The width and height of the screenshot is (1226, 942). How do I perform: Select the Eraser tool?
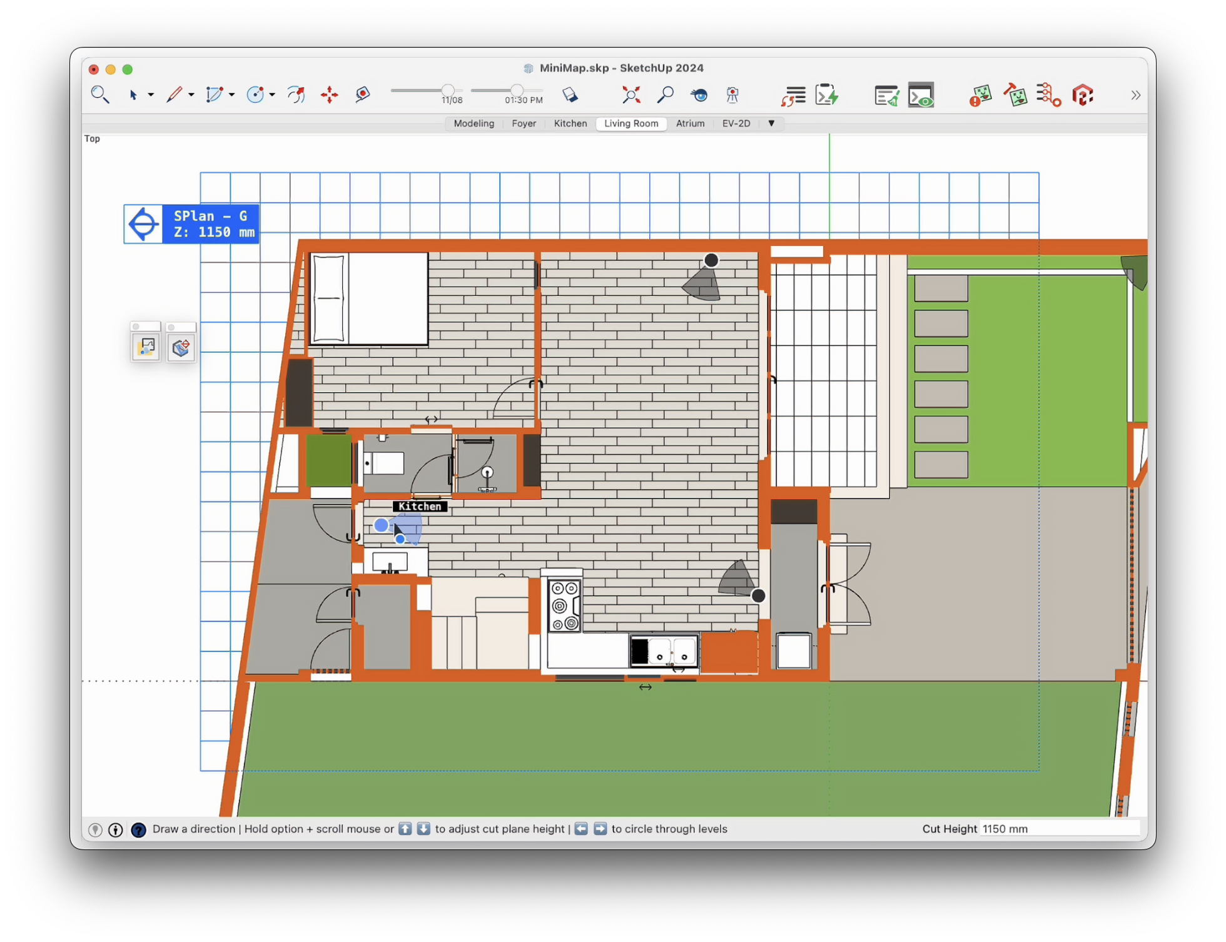(570, 94)
